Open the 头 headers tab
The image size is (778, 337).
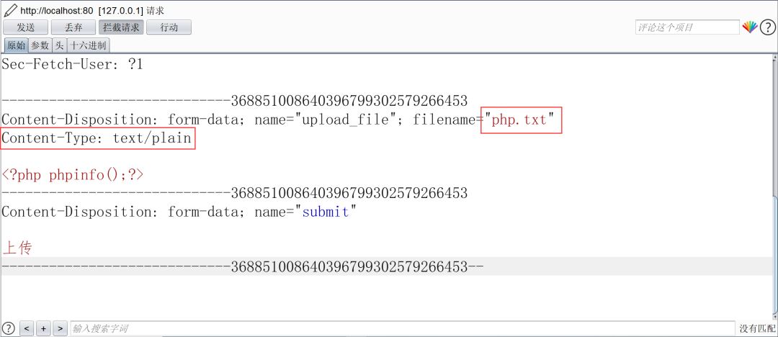(59, 45)
